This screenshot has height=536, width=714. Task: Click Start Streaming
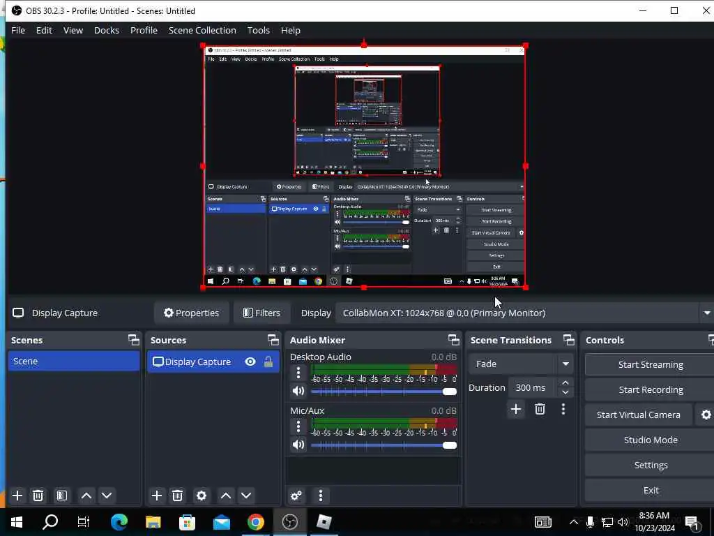pos(651,364)
